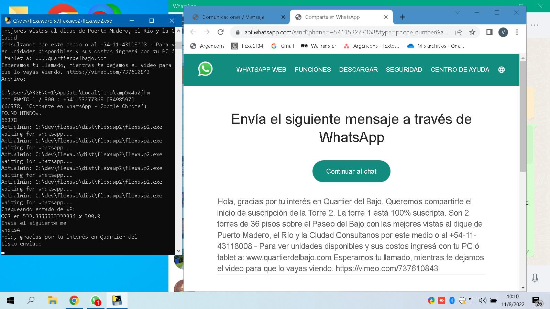Screen dimensions: 550x309
Task: Open flexaCRM bookmark
Action: click(x=247, y=46)
